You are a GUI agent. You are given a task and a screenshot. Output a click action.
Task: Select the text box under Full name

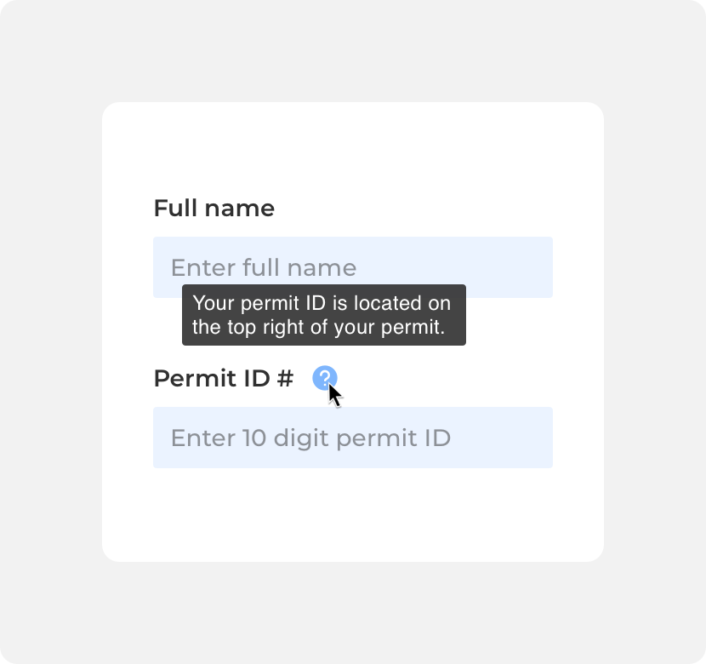coord(353,267)
